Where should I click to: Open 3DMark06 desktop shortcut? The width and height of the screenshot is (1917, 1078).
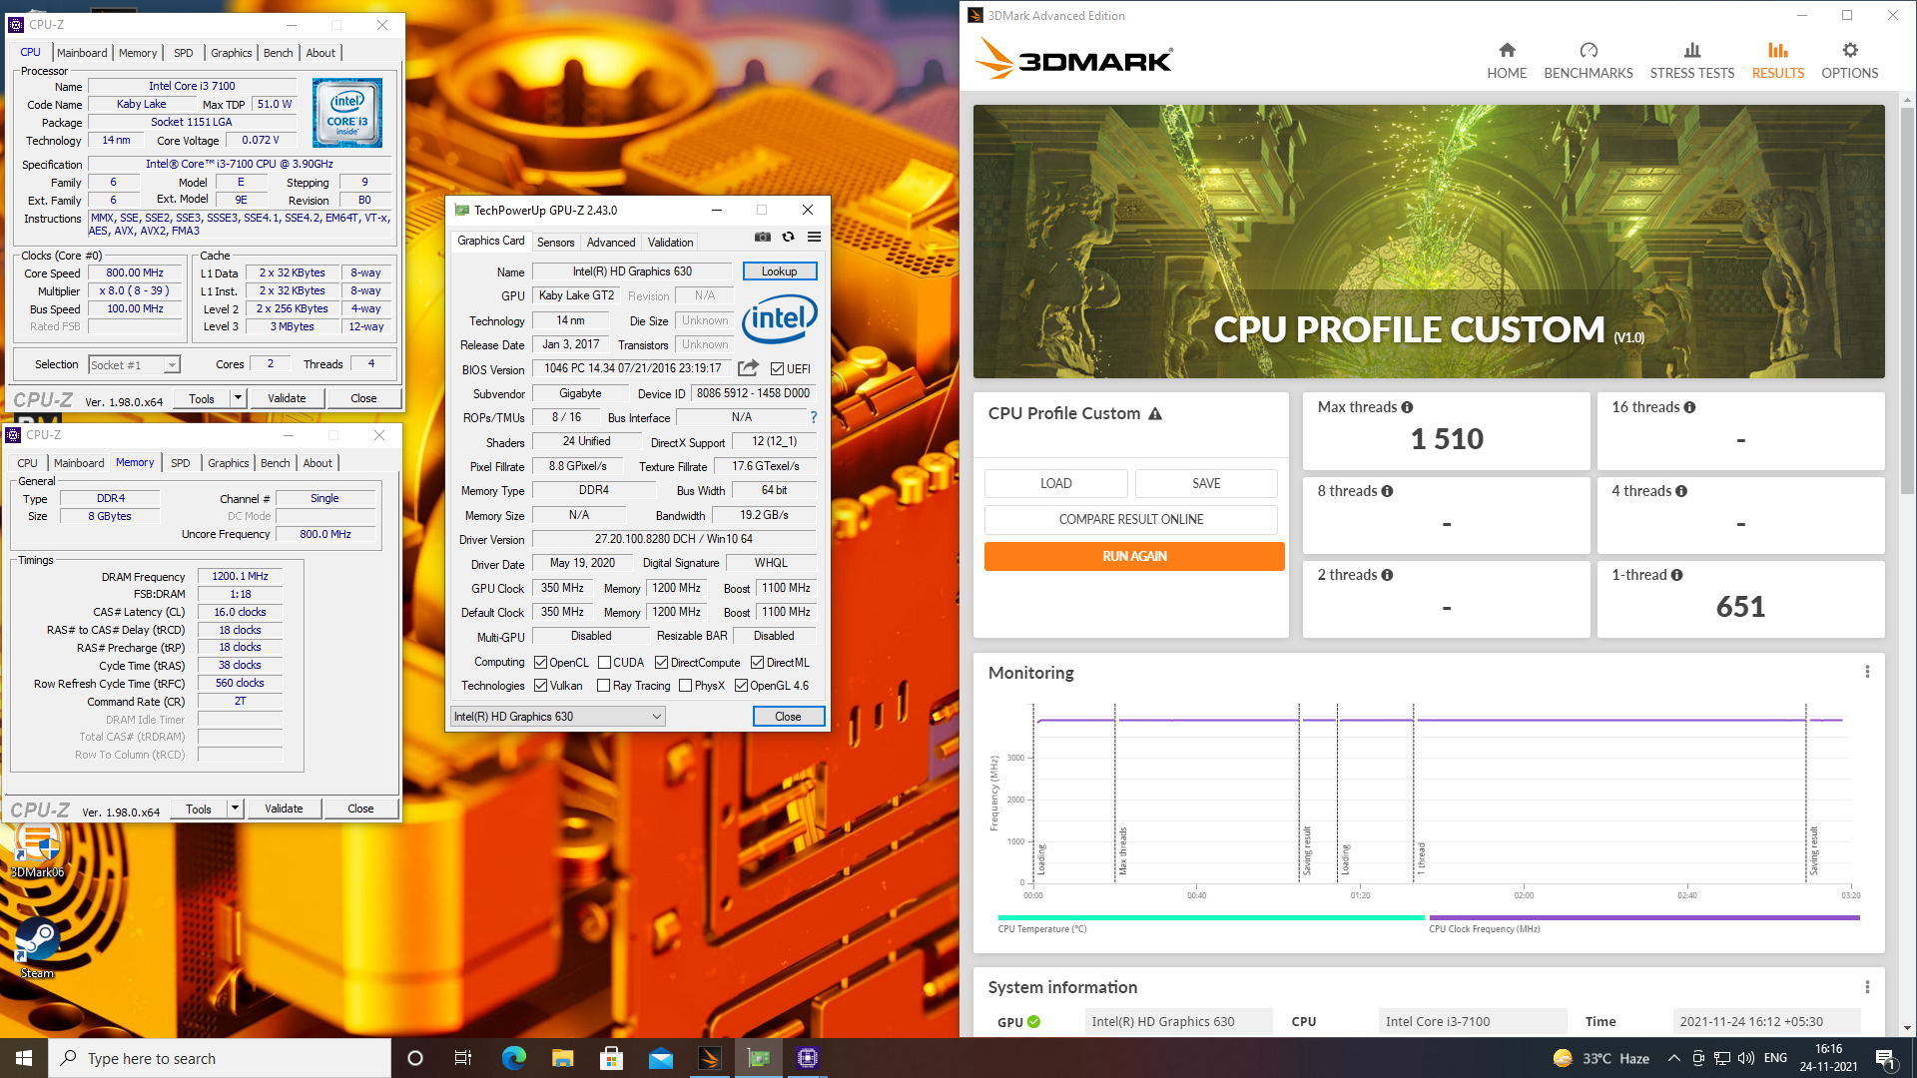38,846
